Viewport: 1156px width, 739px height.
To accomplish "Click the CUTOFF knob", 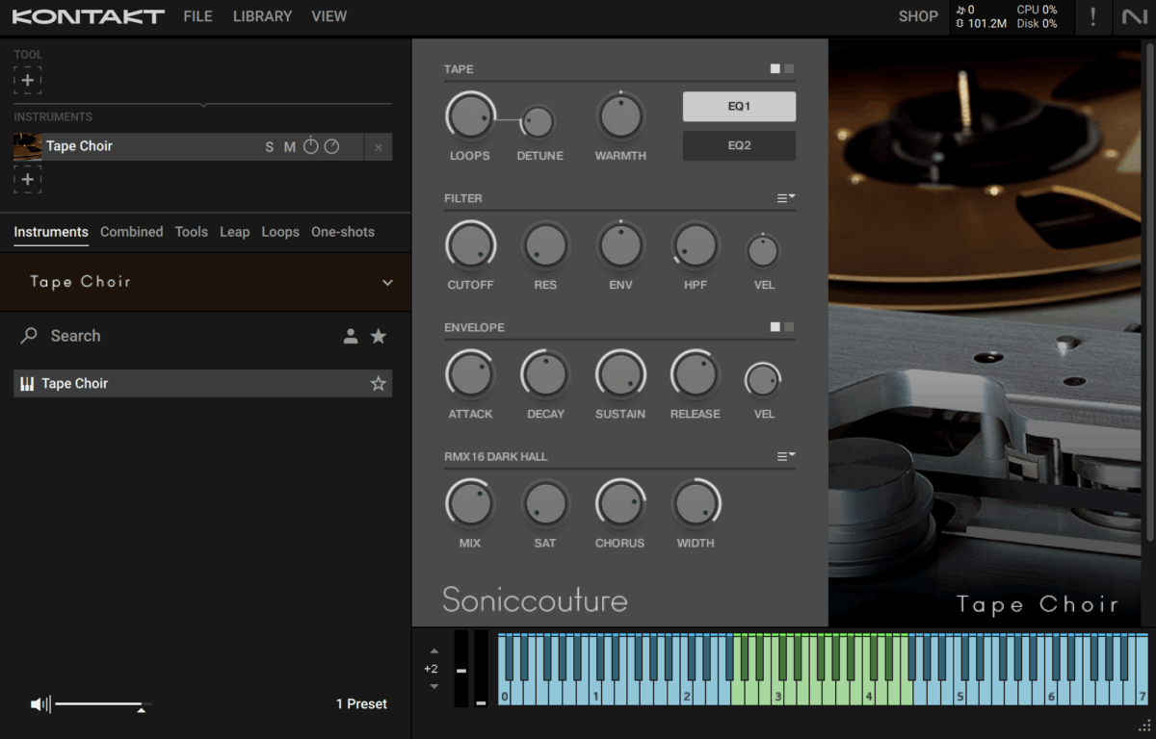I will click(470, 246).
